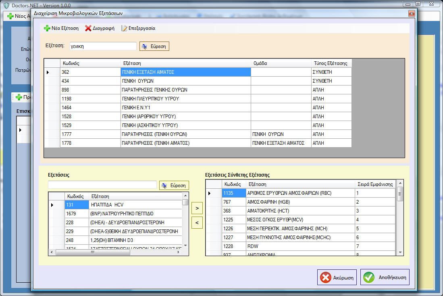Select ΜΕΣΟΣ ΟΓΚΟΣ ΕΡΥΘΡ(MCV) row
Image resolution: width=443 pixels, height=296 pixels.
click(300, 220)
